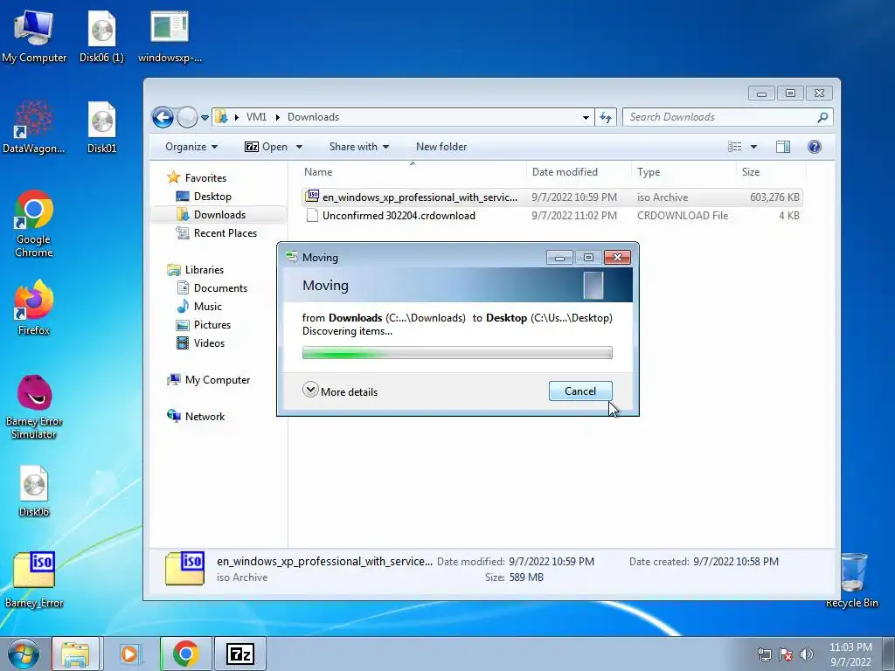895x671 pixels.
Task: Sort by the Name column header
Action: (x=413, y=172)
